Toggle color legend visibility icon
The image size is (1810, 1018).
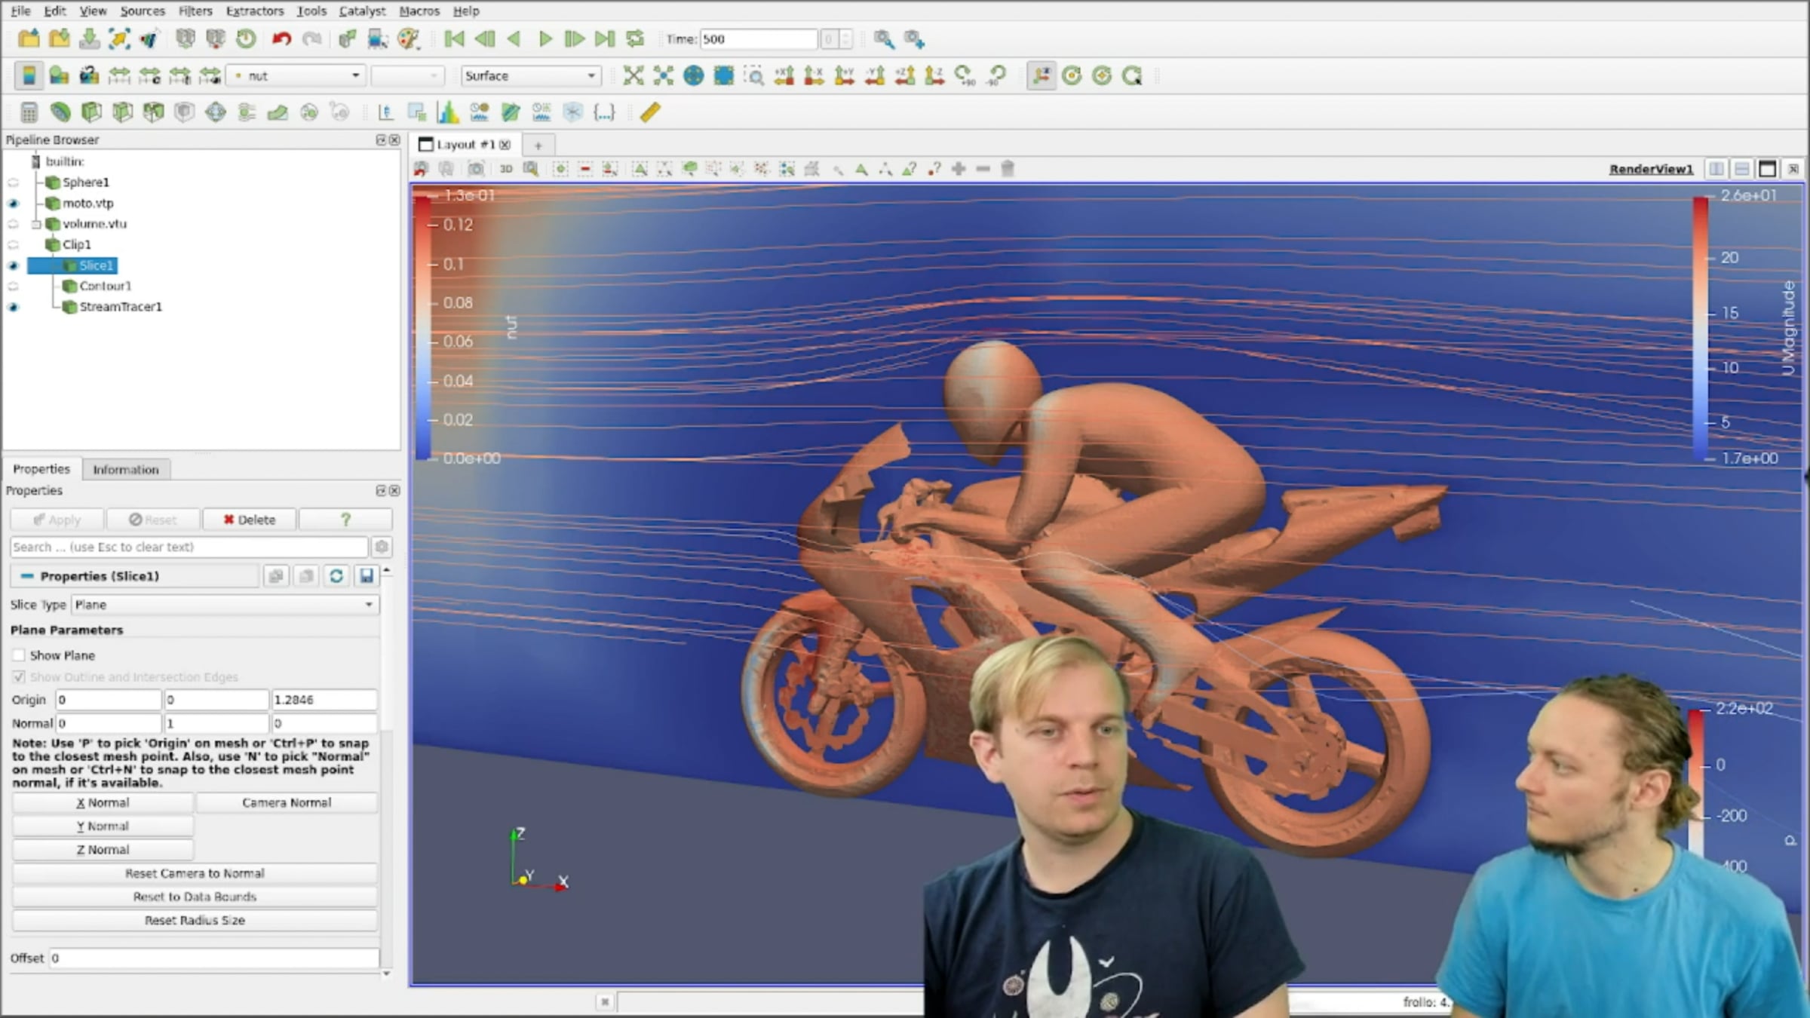[29, 75]
